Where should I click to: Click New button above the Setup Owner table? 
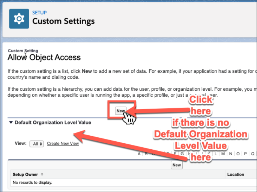(x=176, y=165)
